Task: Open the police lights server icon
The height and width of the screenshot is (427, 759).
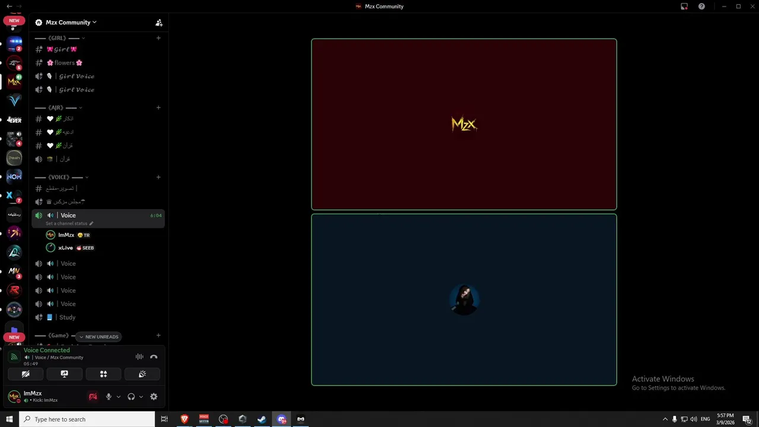Action: 14,43
